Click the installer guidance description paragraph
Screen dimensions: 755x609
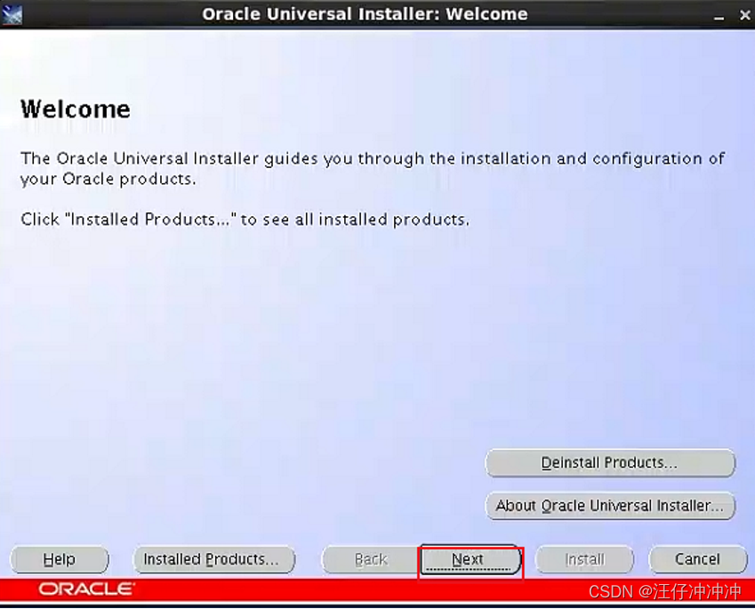point(371,168)
